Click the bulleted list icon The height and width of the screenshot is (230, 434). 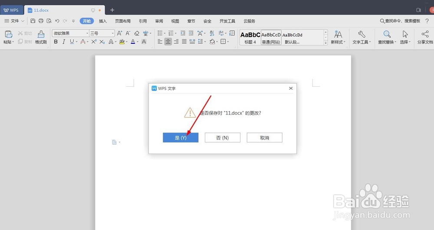tap(160, 33)
